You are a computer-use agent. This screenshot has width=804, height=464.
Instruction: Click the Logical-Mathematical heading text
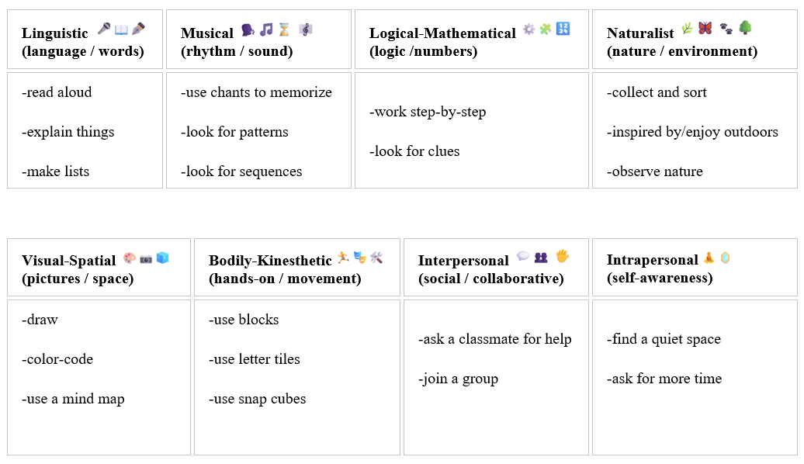442,33
